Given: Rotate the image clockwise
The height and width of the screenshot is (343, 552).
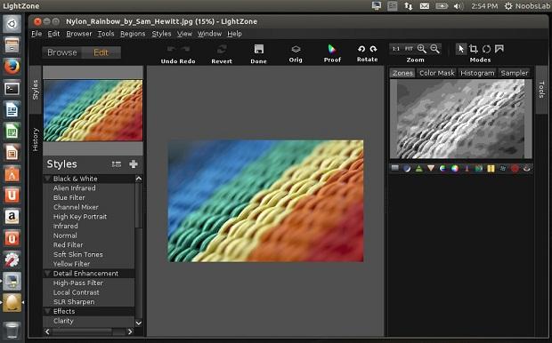Looking at the screenshot, I should coord(374,49).
